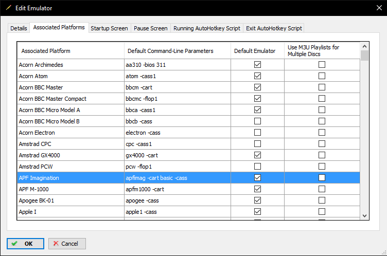Image resolution: width=387 pixels, height=256 pixels.
Task: Toggle Default Emulator for Amstrad GX4000
Action: (x=257, y=155)
